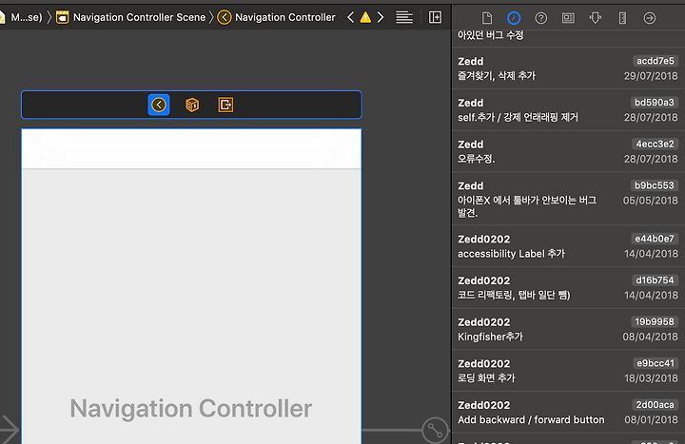
Task: Select commit acdd7e5 in history
Action: (568, 68)
